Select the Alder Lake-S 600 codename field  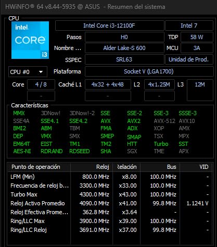[124, 48]
